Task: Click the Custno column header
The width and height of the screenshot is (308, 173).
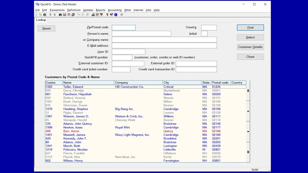Action: [x=54, y=83]
